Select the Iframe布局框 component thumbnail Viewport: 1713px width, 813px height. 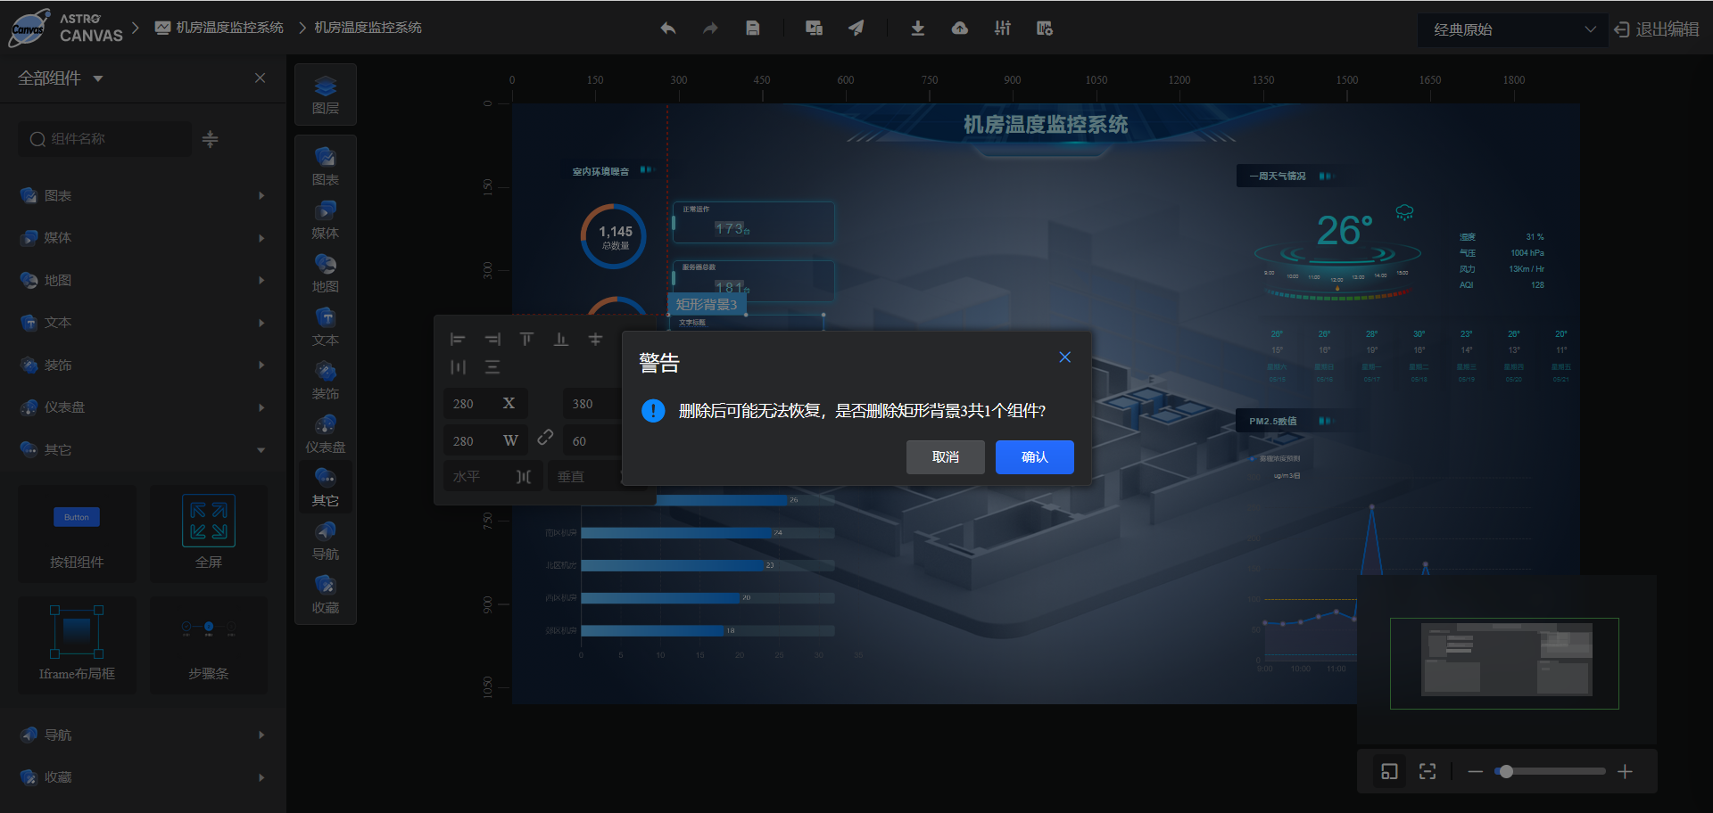[x=77, y=645]
